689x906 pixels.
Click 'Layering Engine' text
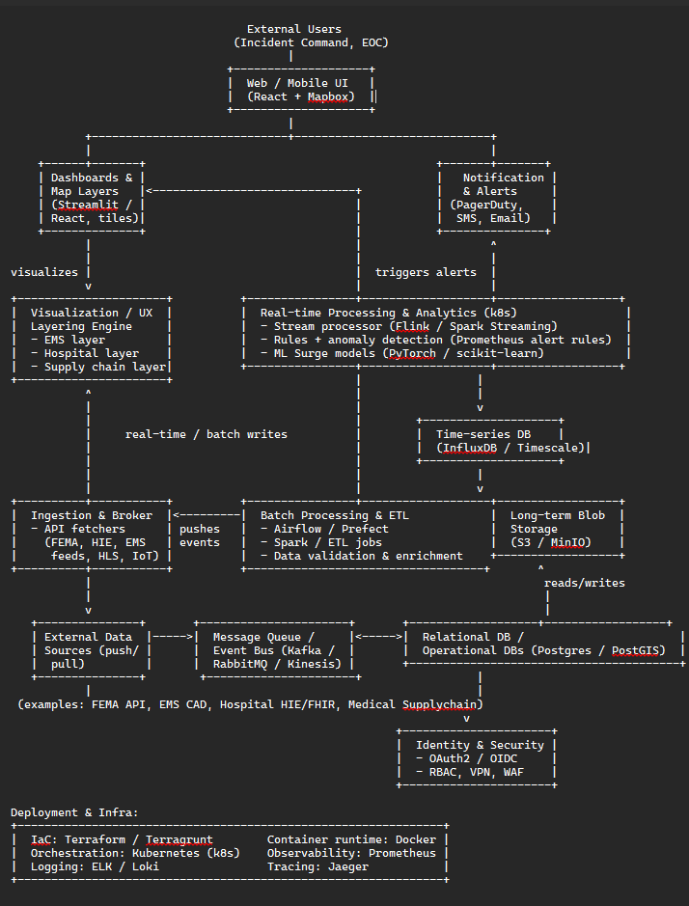tap(81, 326)
